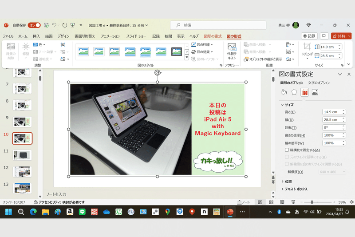Click the Save icon in title bar
Image resolution: width=355 pixels, height=237 pixels.
pos(46,25)
